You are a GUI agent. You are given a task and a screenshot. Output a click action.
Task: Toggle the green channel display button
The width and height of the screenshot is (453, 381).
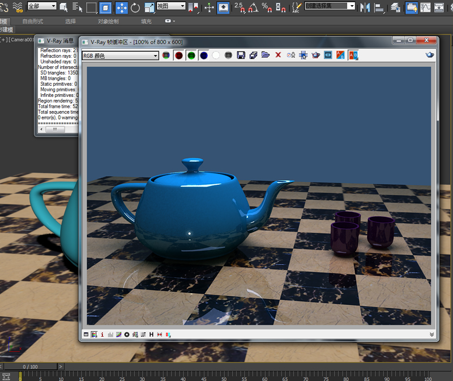tap(191, 56)
